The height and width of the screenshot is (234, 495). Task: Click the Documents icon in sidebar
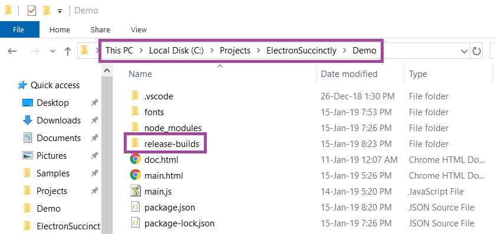[28, 138]
